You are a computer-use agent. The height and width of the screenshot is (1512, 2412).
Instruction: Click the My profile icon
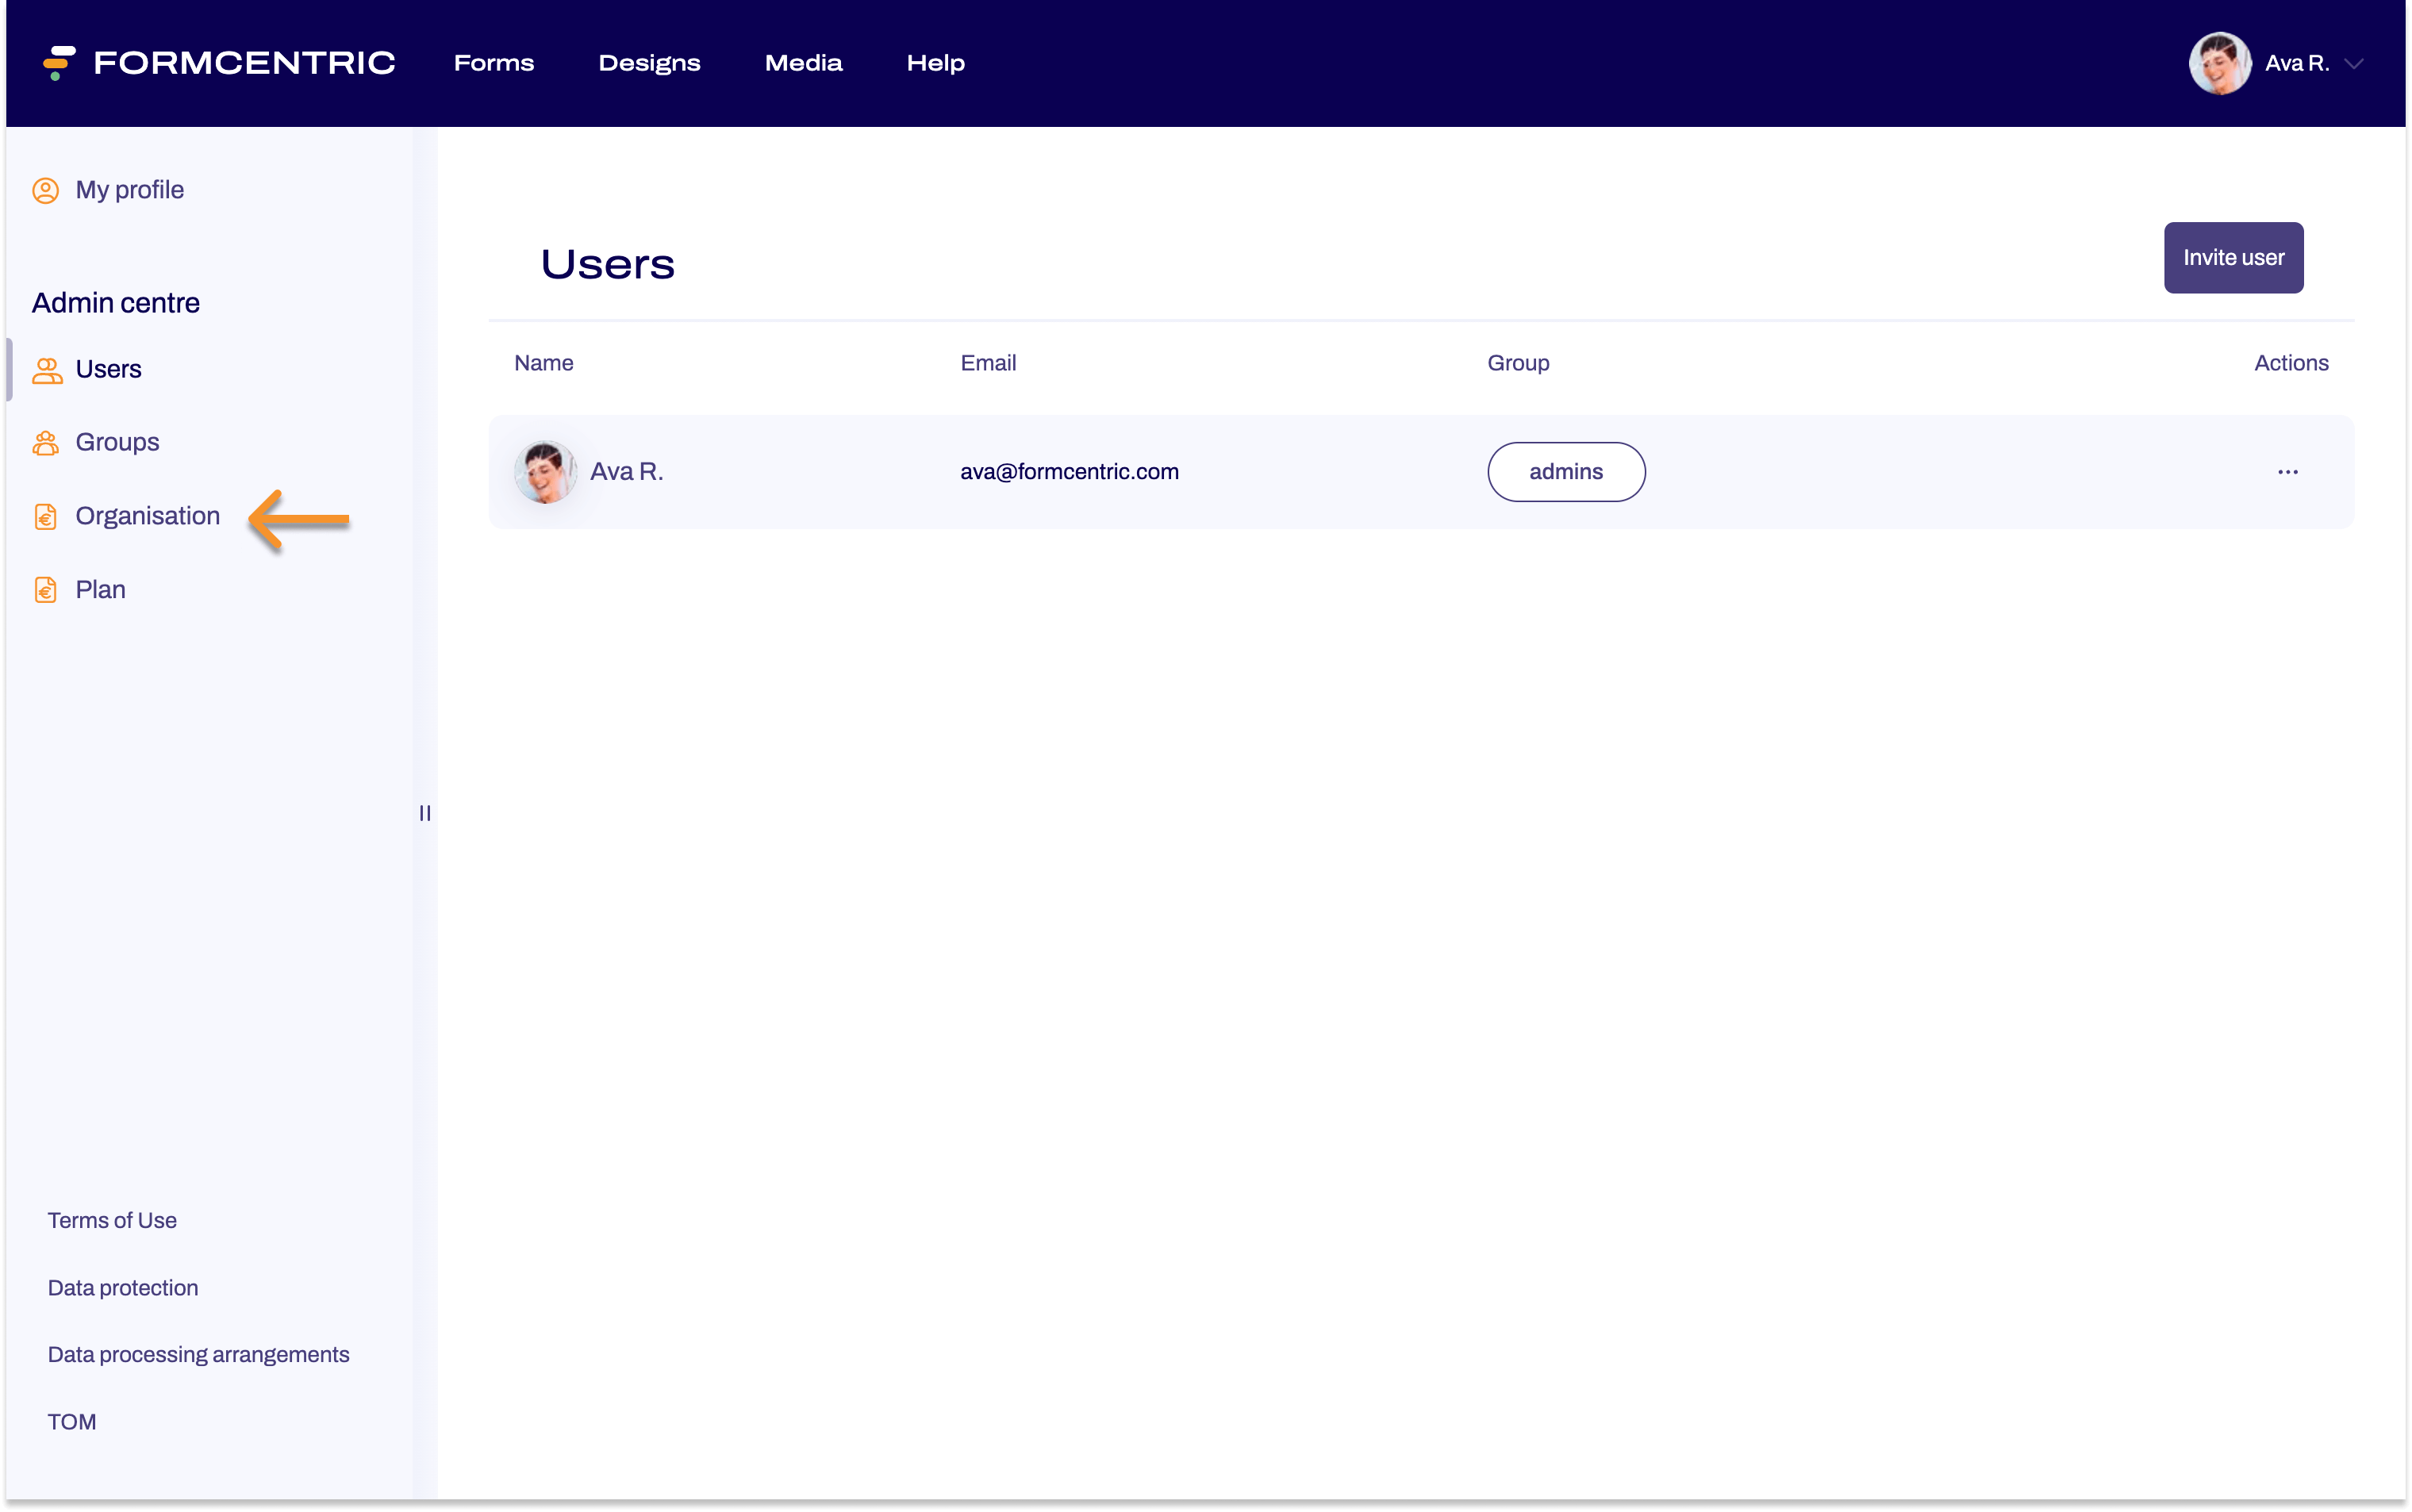45,190
